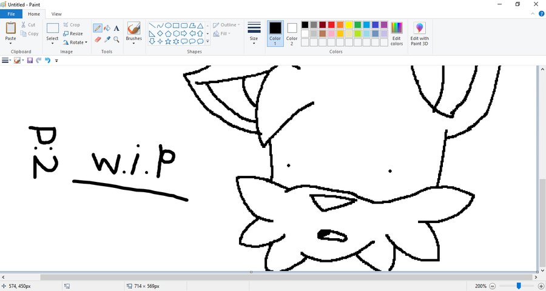Click the Crop tool
Viewport: 546px width, 291px height.
[x=72, y=25]
